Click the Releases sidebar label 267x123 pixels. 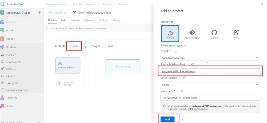pos(11,69)
